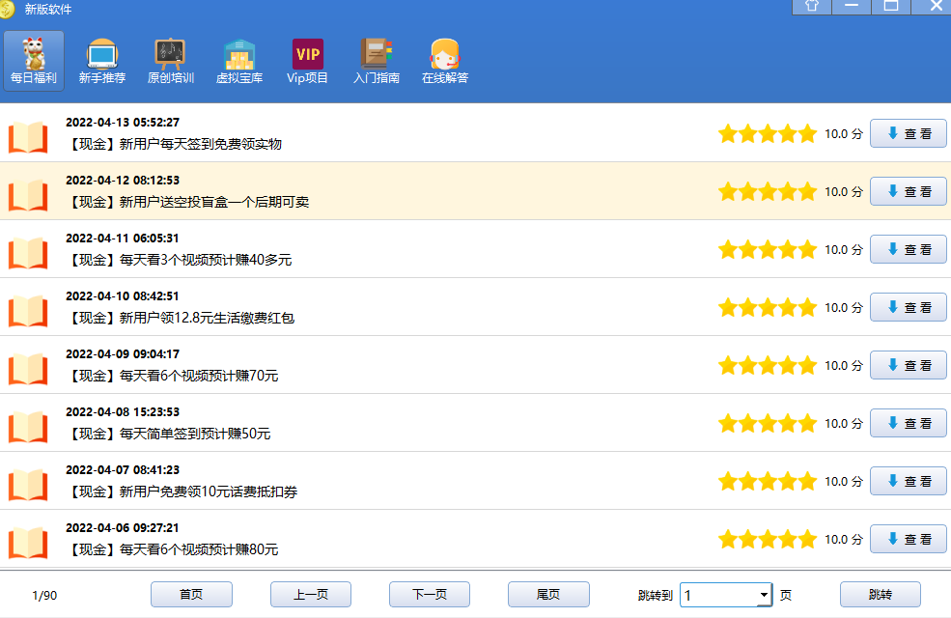Click stars rating of 2022-04-07 entry
The height and width of the screenshot is (618, 951).
tap(768, 482)
